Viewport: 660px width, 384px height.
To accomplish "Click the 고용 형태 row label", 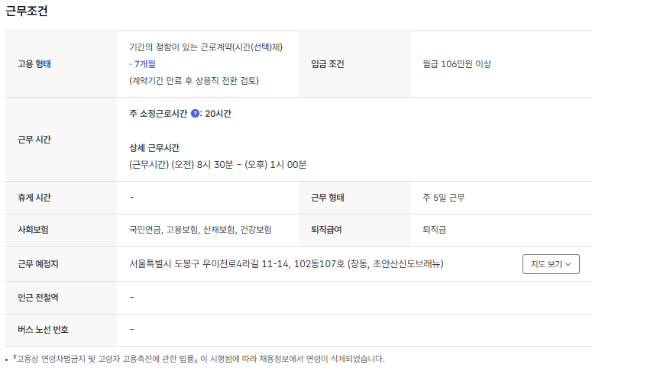I will point(34,64).
